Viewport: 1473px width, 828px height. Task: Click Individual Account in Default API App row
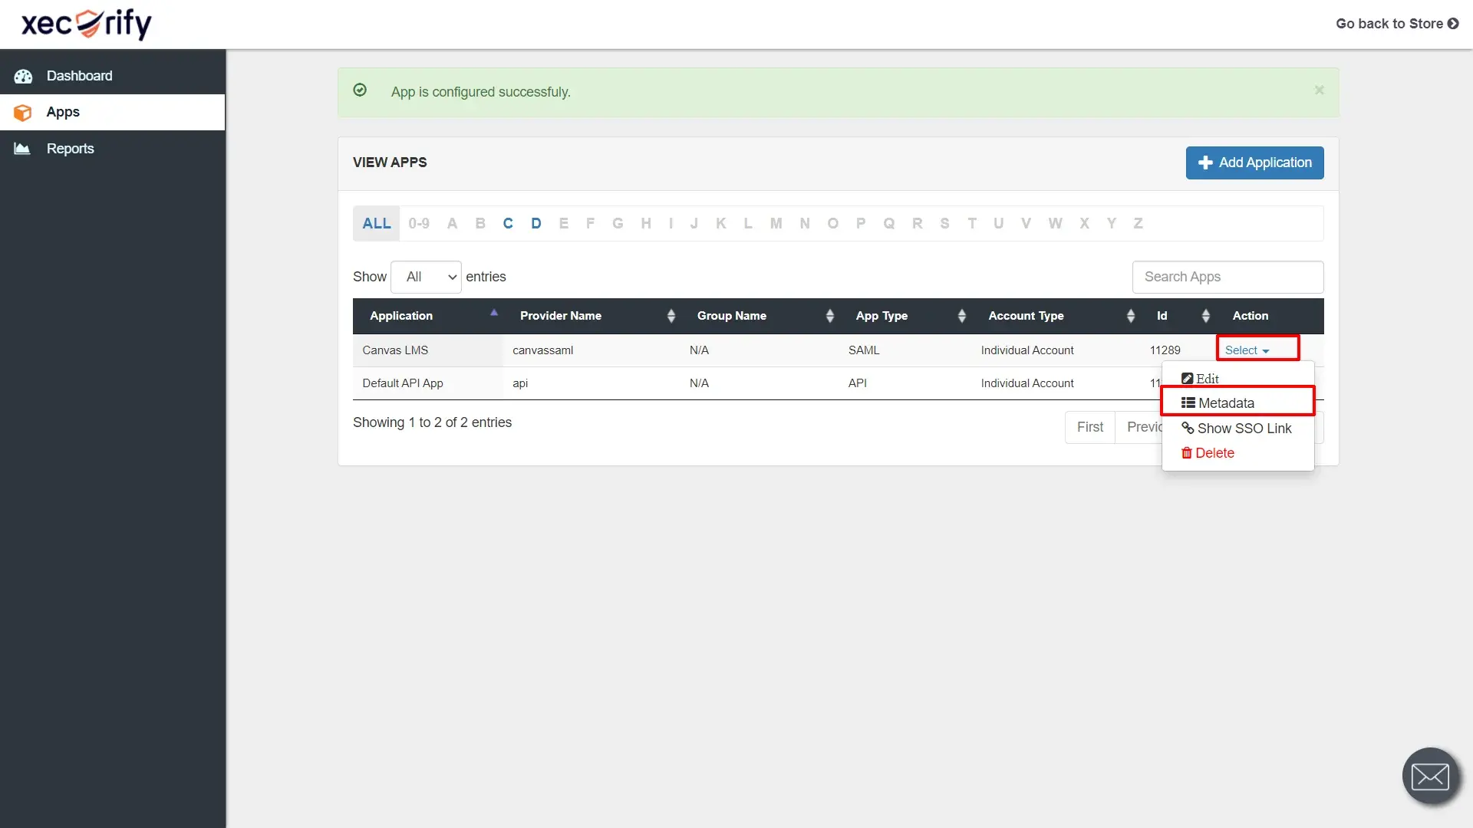pyautogui.click(x=1027, y=383)
